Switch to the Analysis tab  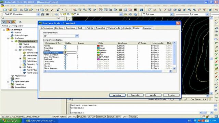(x=127, y=28)
